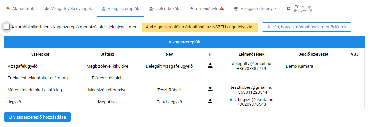Click the clipboard icon beside Törzslap összesítő
371x127 pixels.
pyautogui.click(x=288, y=9)
